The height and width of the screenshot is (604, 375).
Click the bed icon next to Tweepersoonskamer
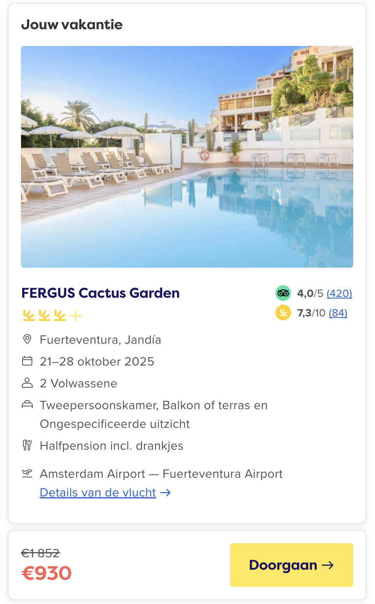coord(27,404)
